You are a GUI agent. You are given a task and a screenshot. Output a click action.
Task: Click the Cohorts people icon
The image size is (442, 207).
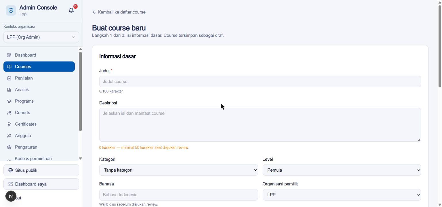(x=9, y=113)
